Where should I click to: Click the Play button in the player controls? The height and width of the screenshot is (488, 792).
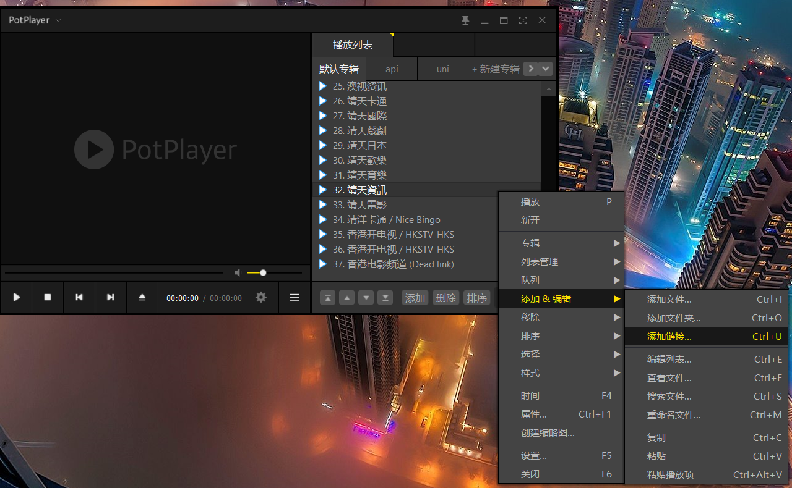pos(17,297)
